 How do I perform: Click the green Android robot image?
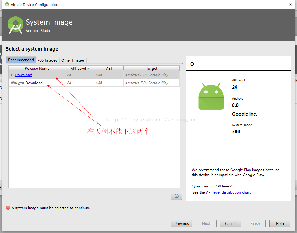(x=211, y=96)
